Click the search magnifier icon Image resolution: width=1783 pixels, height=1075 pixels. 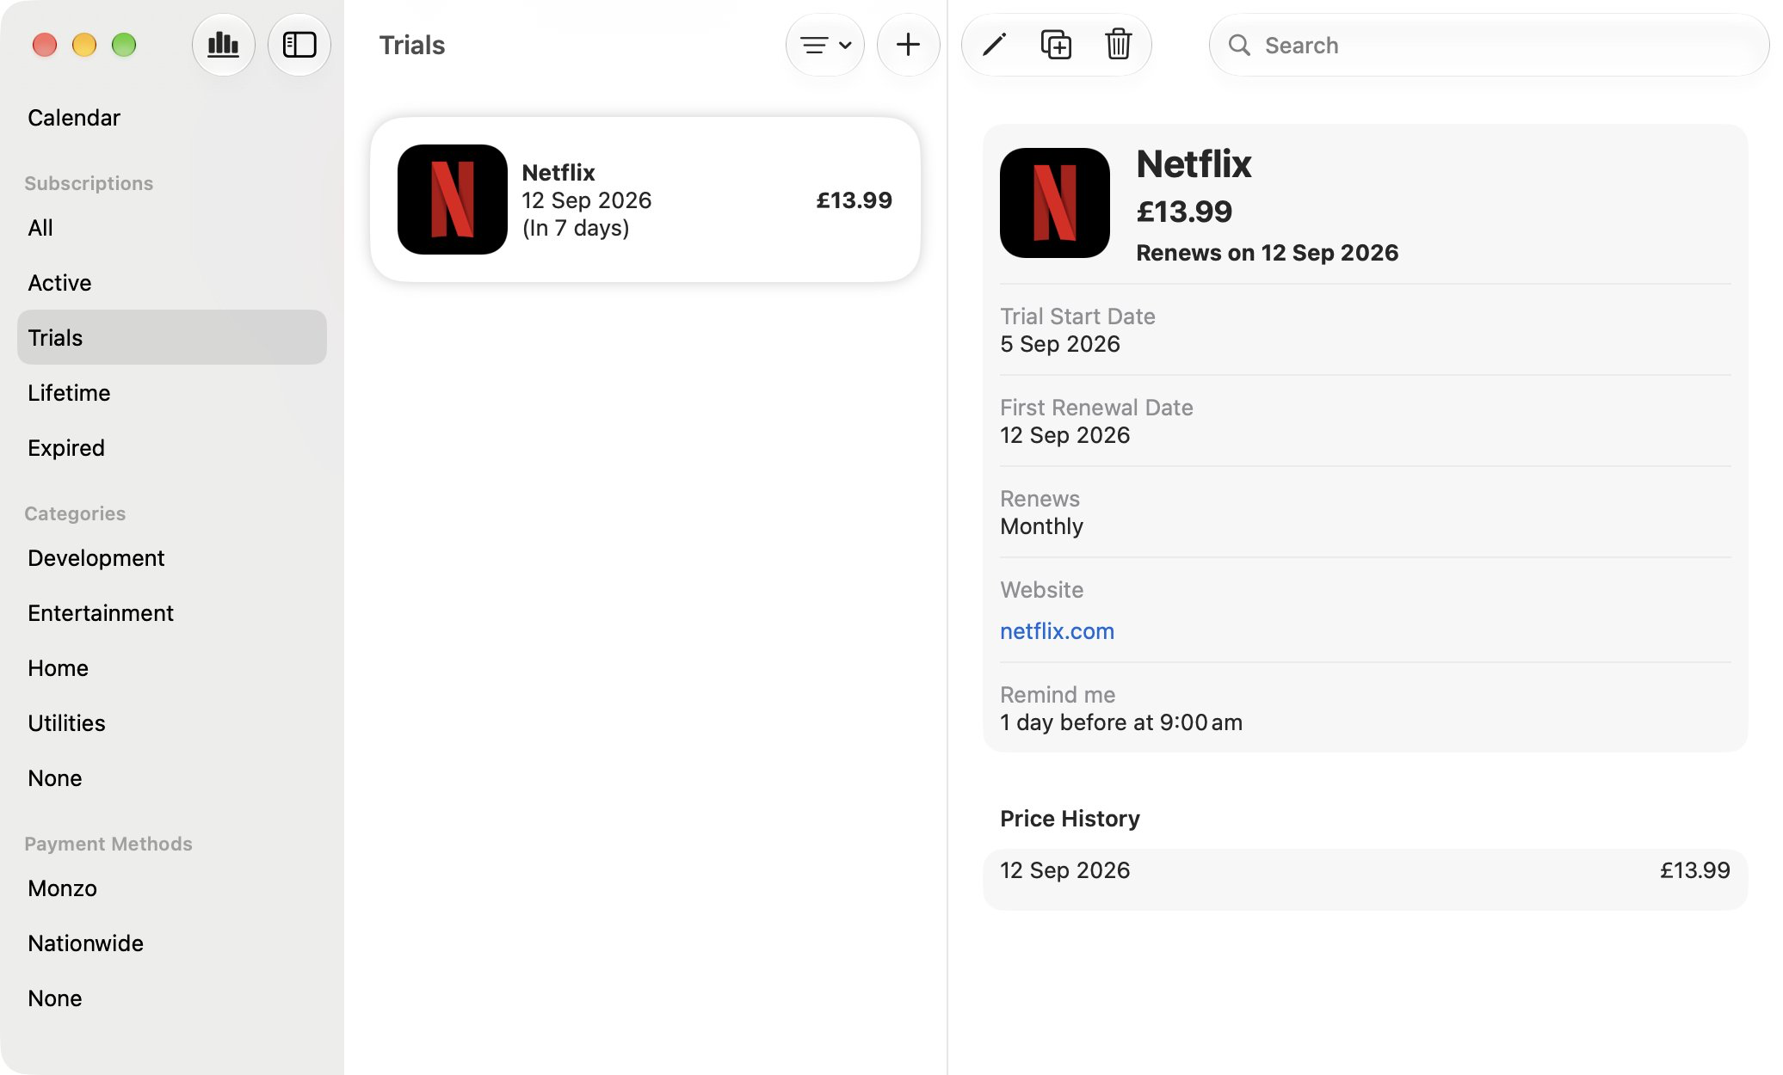pyautogui.click(x=1239, y=45)
